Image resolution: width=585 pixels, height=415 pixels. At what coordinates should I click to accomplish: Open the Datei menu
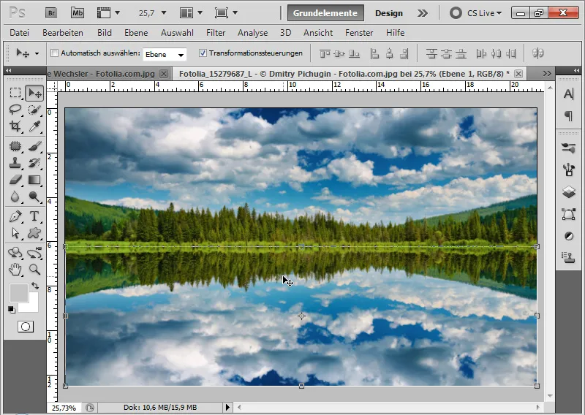[20, 33]
